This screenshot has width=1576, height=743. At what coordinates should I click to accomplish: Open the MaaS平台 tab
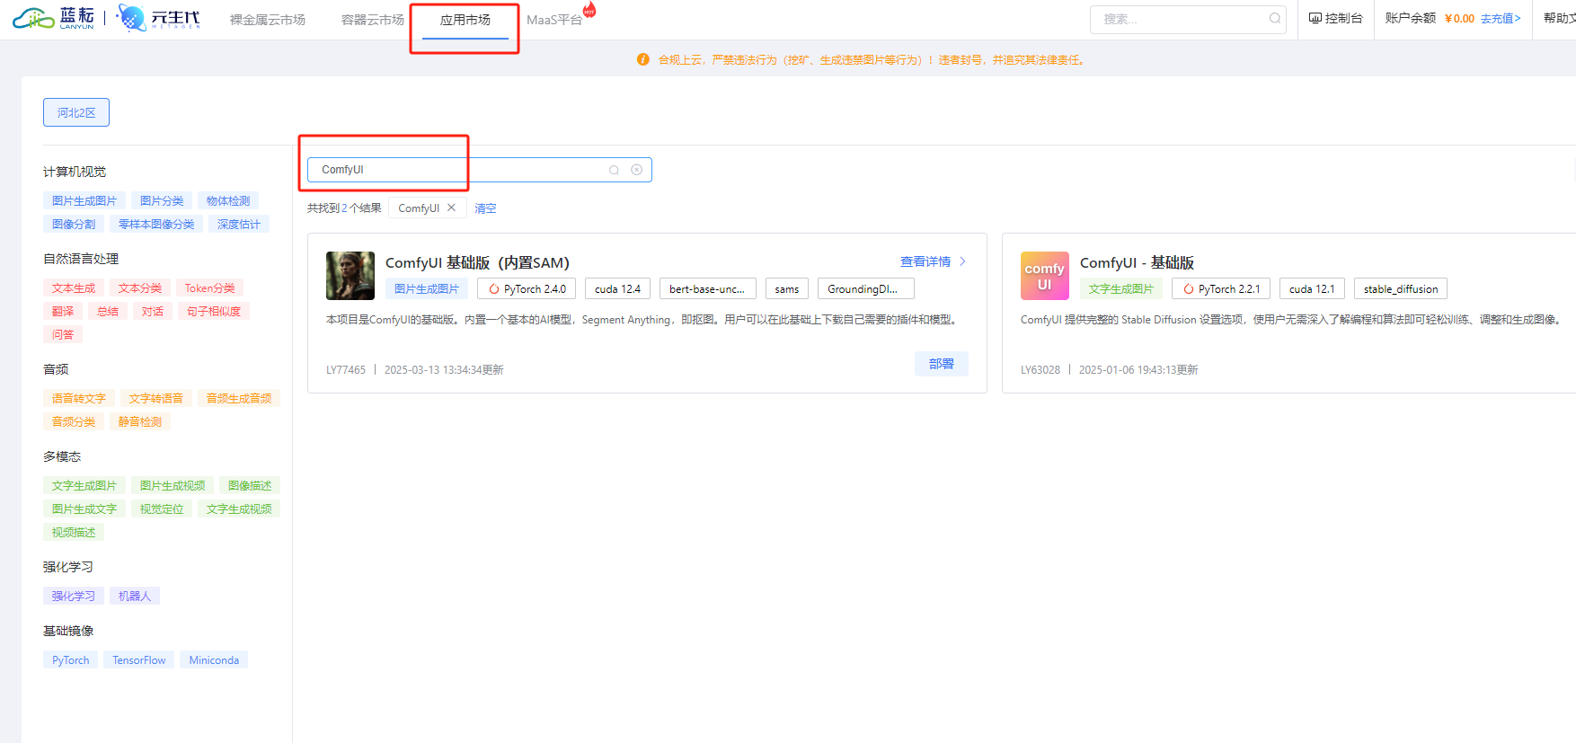coord(554,20)
